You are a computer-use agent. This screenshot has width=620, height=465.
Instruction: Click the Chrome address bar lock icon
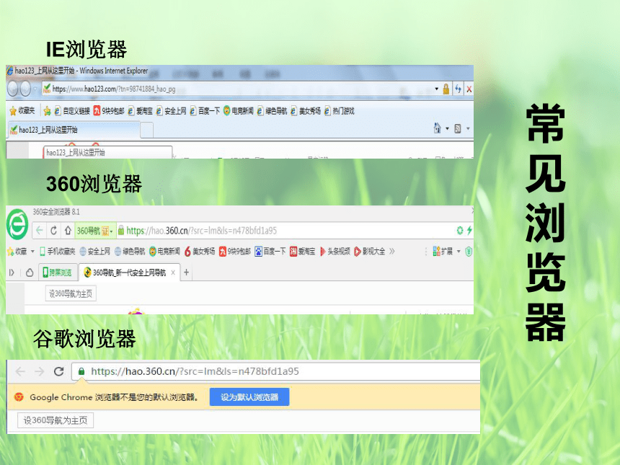81,371
